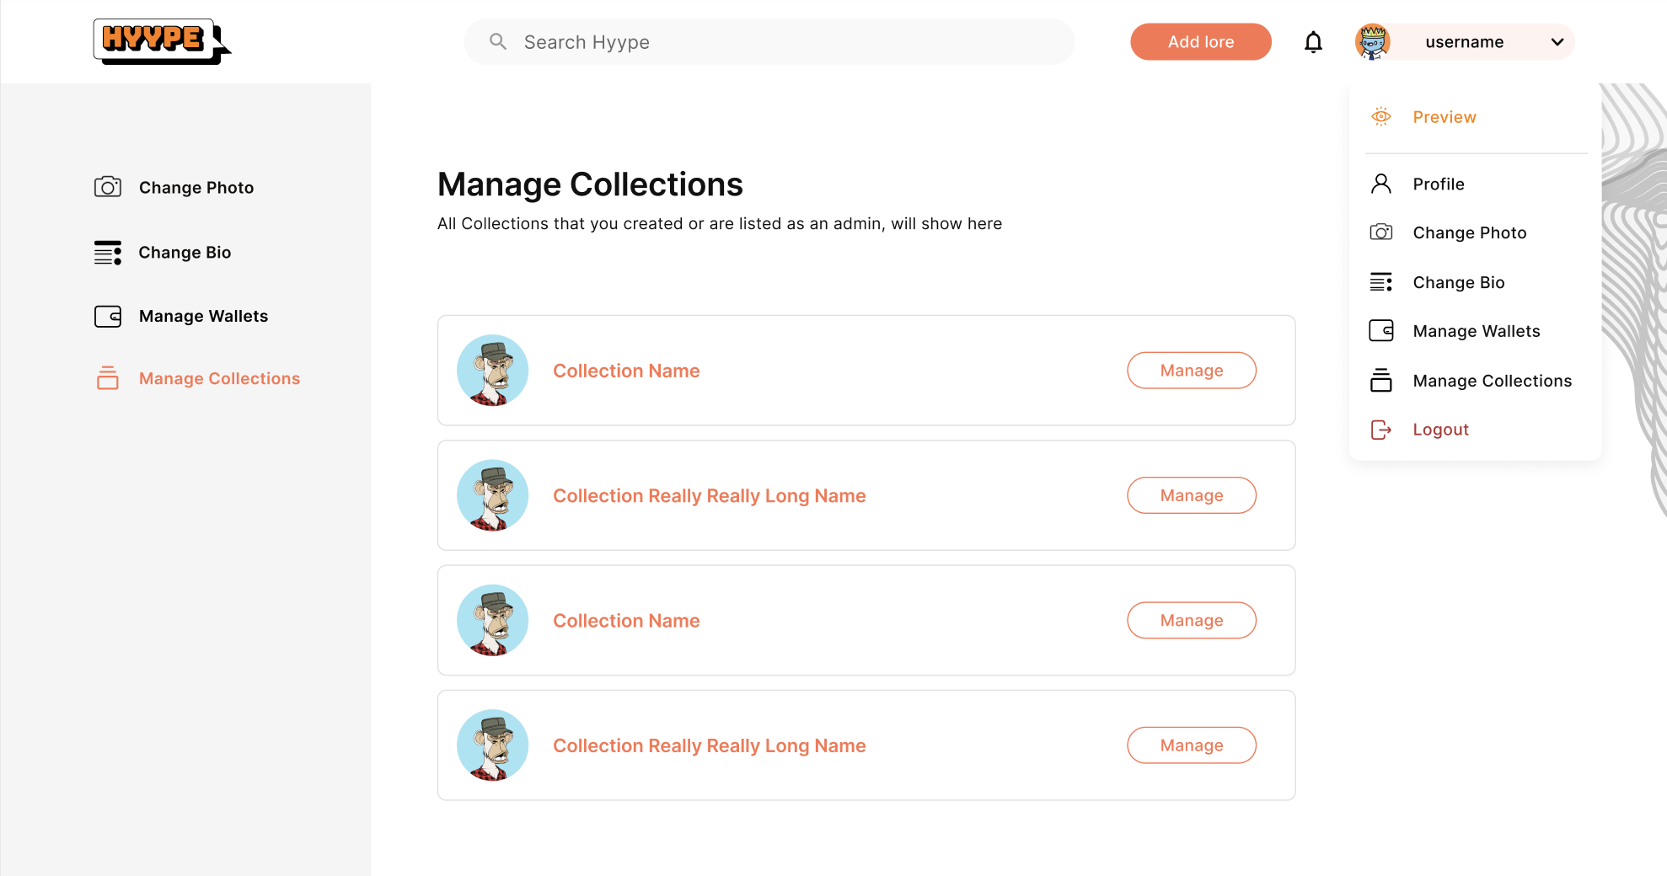Click the Add lore button
The width and height of the screenshot is (1667, 876).
(1201, 42)
